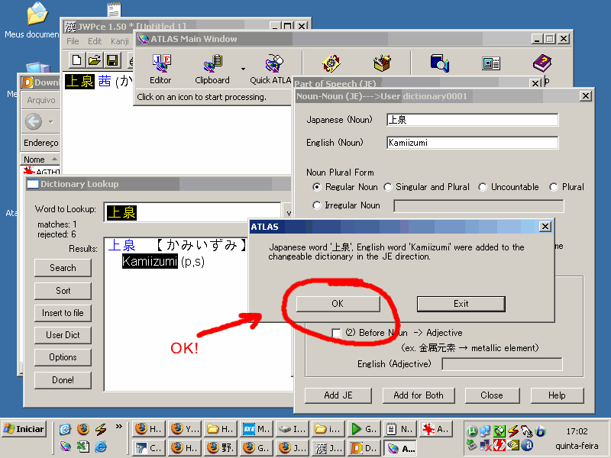Click the NVIDIA tray icon
The width and height of the screenshot is (611, 458).
pyautogui.click(x=514, y=444)
